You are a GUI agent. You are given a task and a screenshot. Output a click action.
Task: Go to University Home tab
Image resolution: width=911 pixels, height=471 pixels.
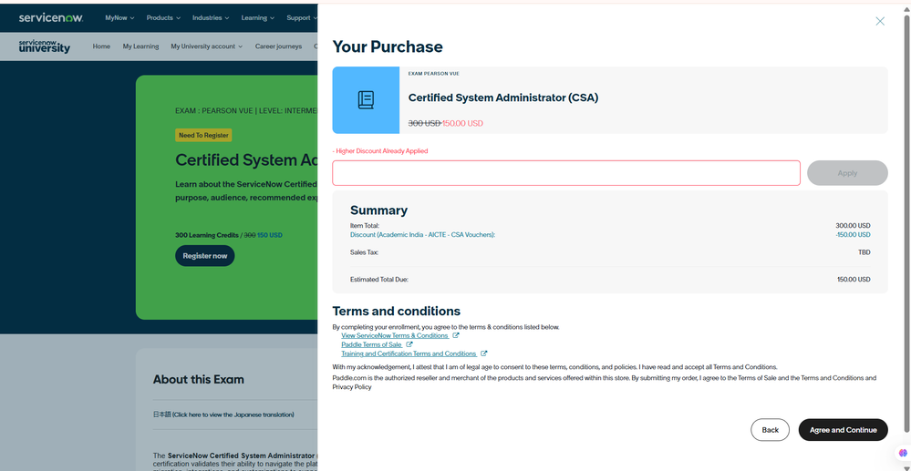(x=101, y=46)
